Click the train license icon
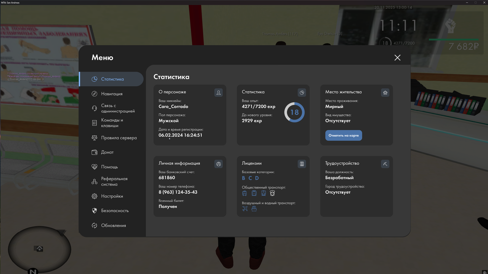 pos(263,193)
